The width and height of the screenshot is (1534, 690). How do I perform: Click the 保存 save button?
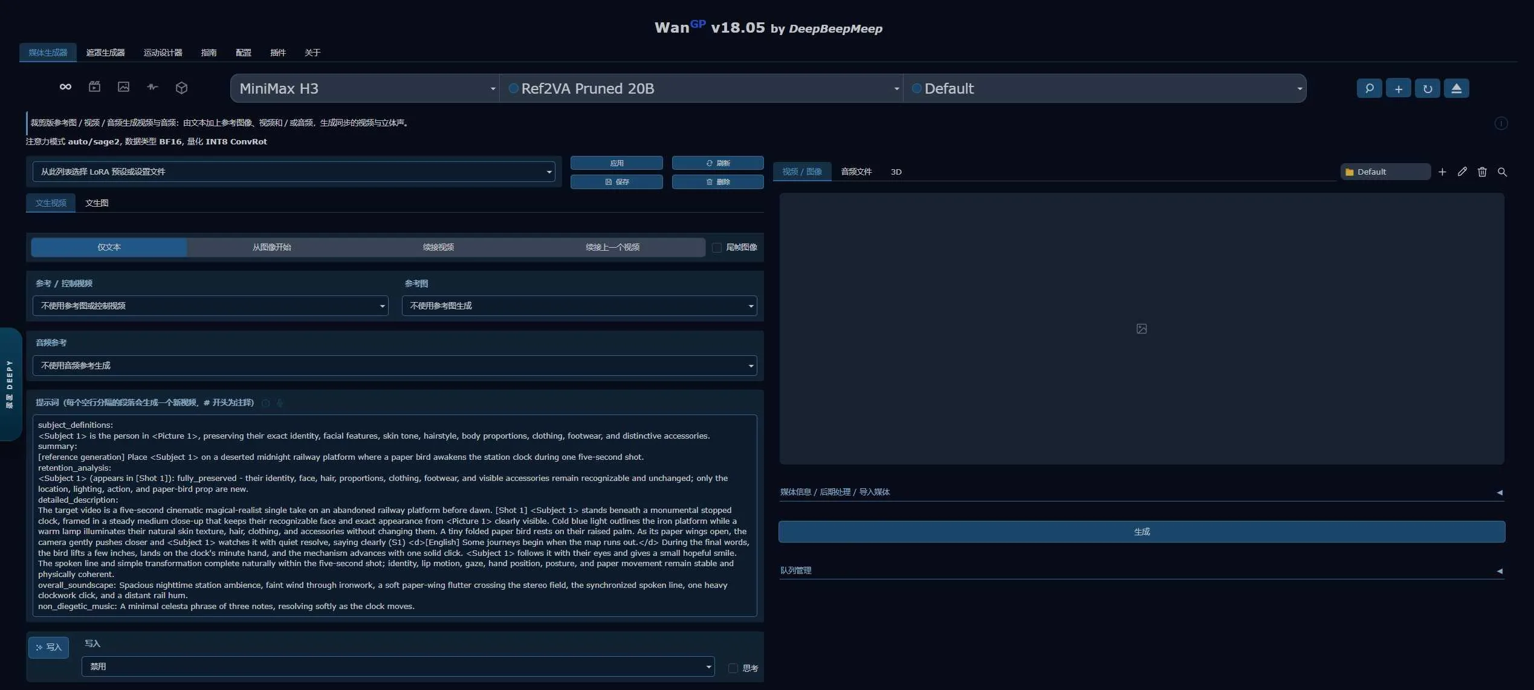pyautogui.click(x=617, y=182)
